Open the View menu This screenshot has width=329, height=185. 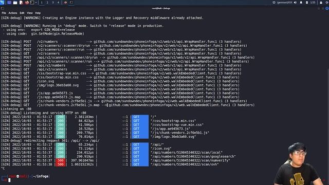click(30, 13)
